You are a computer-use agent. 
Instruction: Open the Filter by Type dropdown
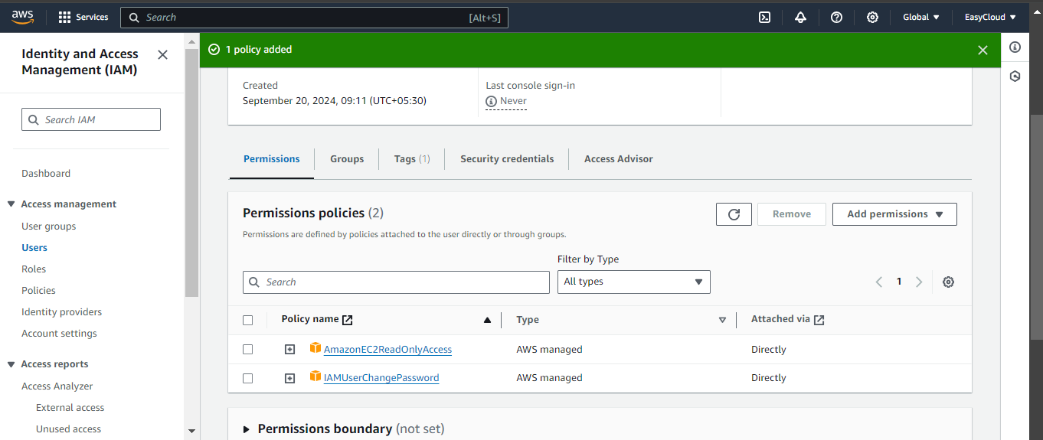(633, 282)
